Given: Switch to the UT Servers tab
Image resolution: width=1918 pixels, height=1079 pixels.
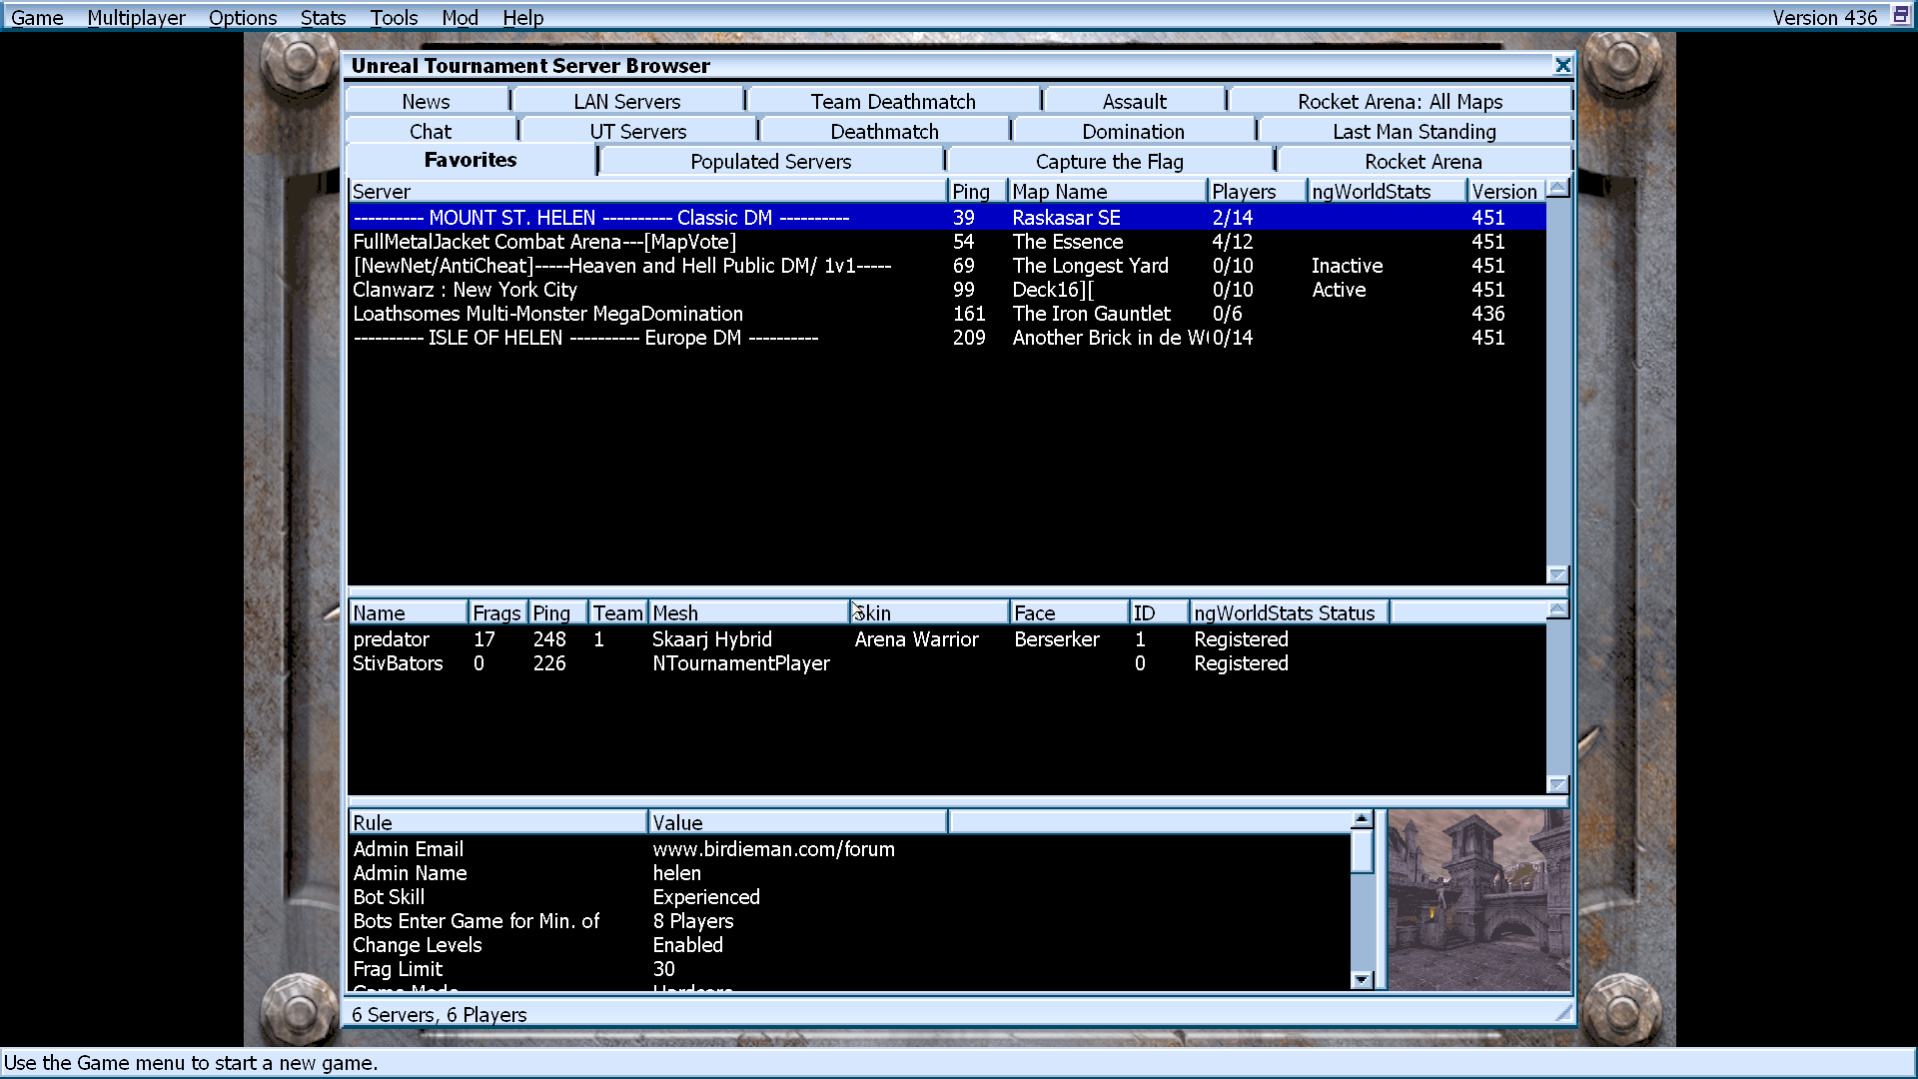Looking at the screenshot, I should coord(638,131).
